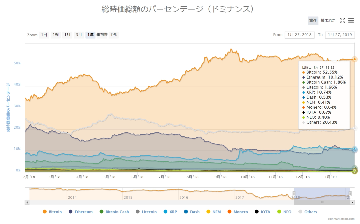
Task: Select the 1月 zoom range
Action: [67, 35]
